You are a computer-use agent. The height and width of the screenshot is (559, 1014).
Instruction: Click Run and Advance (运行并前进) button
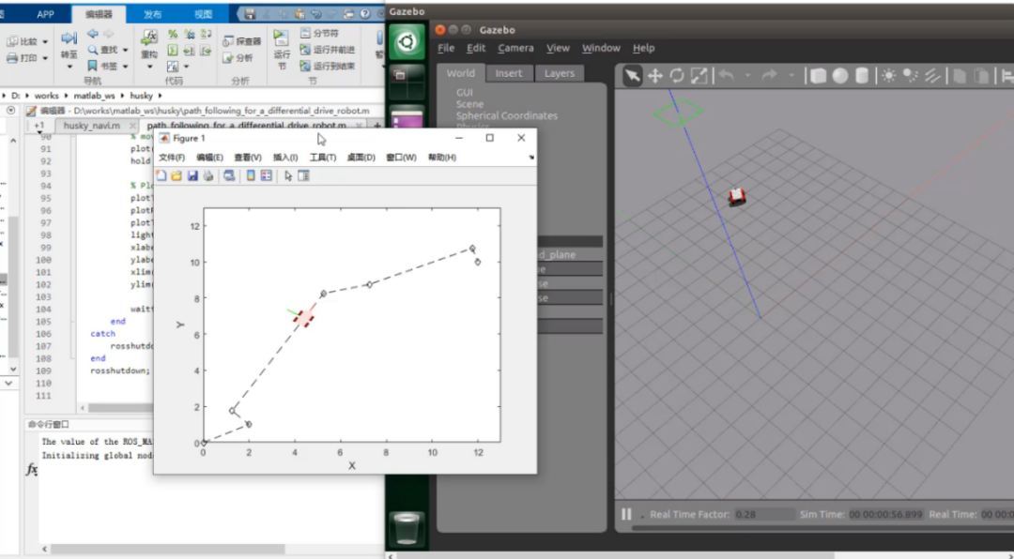(x=328, y=50)
